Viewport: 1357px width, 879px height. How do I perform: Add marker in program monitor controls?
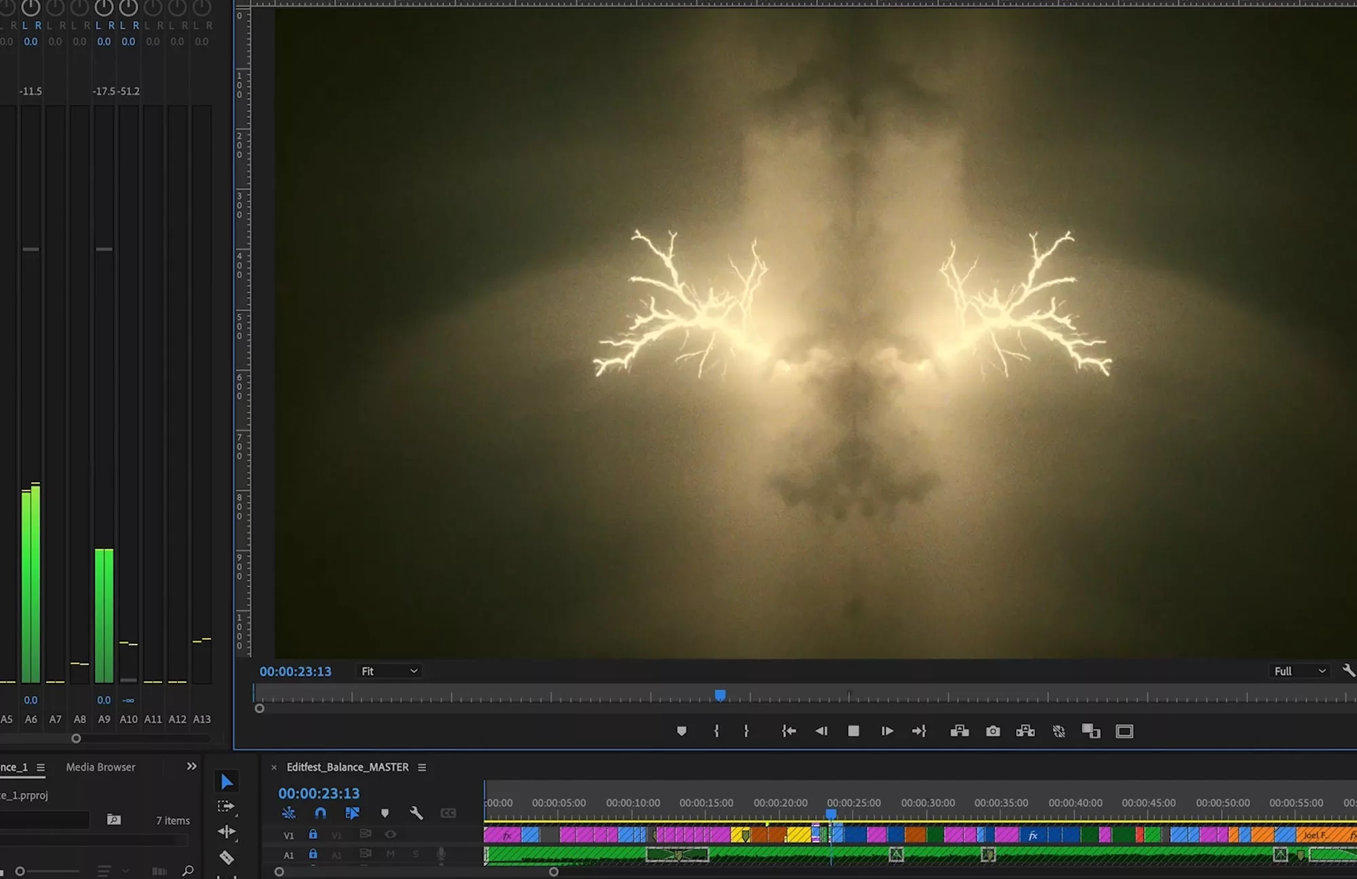point(682,731)
